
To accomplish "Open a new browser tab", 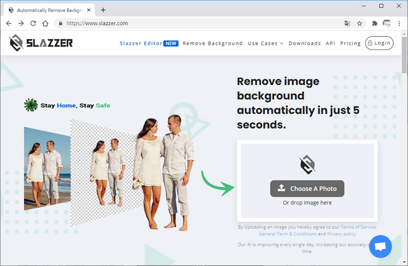I will (103, 10).
